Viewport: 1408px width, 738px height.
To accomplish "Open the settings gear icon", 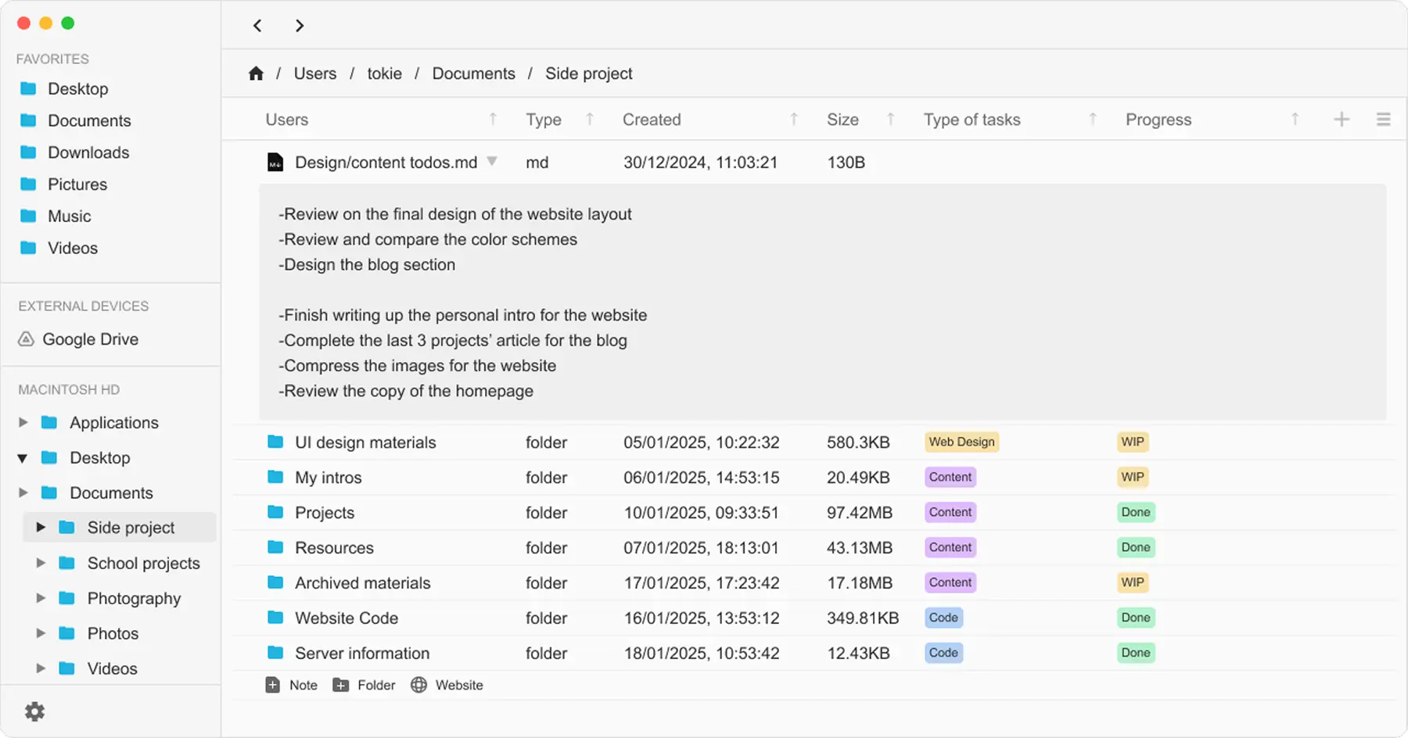I will (34, 711).
